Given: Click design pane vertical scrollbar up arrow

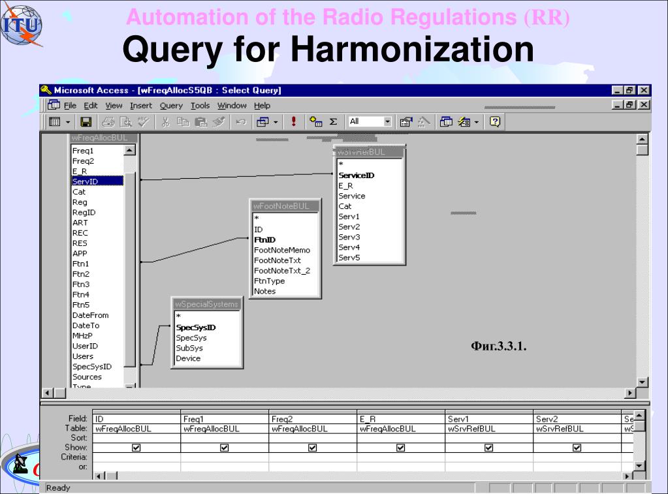Looking at the screenshot, I should (642, 139).
